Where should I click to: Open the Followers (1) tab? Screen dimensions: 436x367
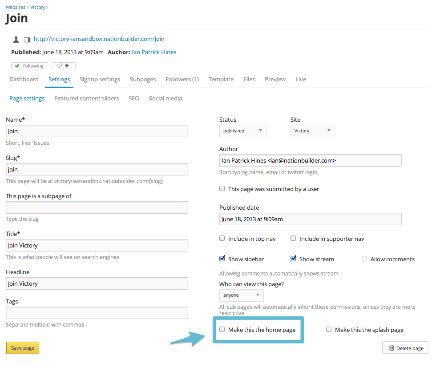182,80
